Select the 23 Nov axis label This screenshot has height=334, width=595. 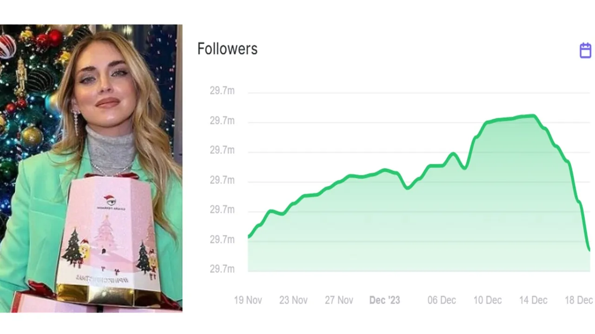(x=293, y=300)
